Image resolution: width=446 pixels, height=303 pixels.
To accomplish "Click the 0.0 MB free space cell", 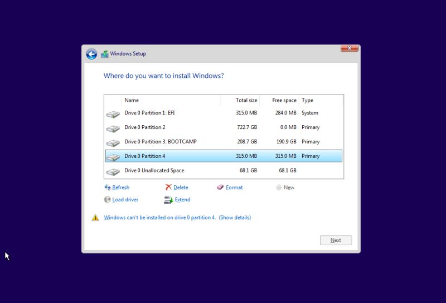I will click(x=288, y=127).
